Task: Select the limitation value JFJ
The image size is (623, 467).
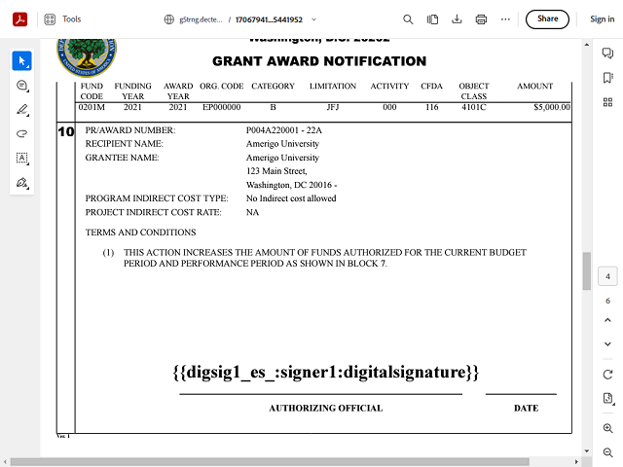Action: pyautogui.click(x=333, y=107)
